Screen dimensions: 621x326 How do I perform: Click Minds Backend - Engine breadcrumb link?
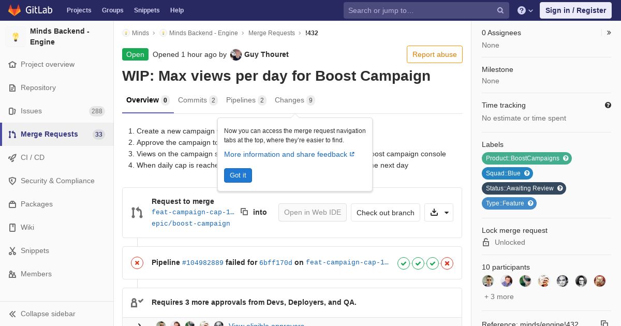point(203,33)
